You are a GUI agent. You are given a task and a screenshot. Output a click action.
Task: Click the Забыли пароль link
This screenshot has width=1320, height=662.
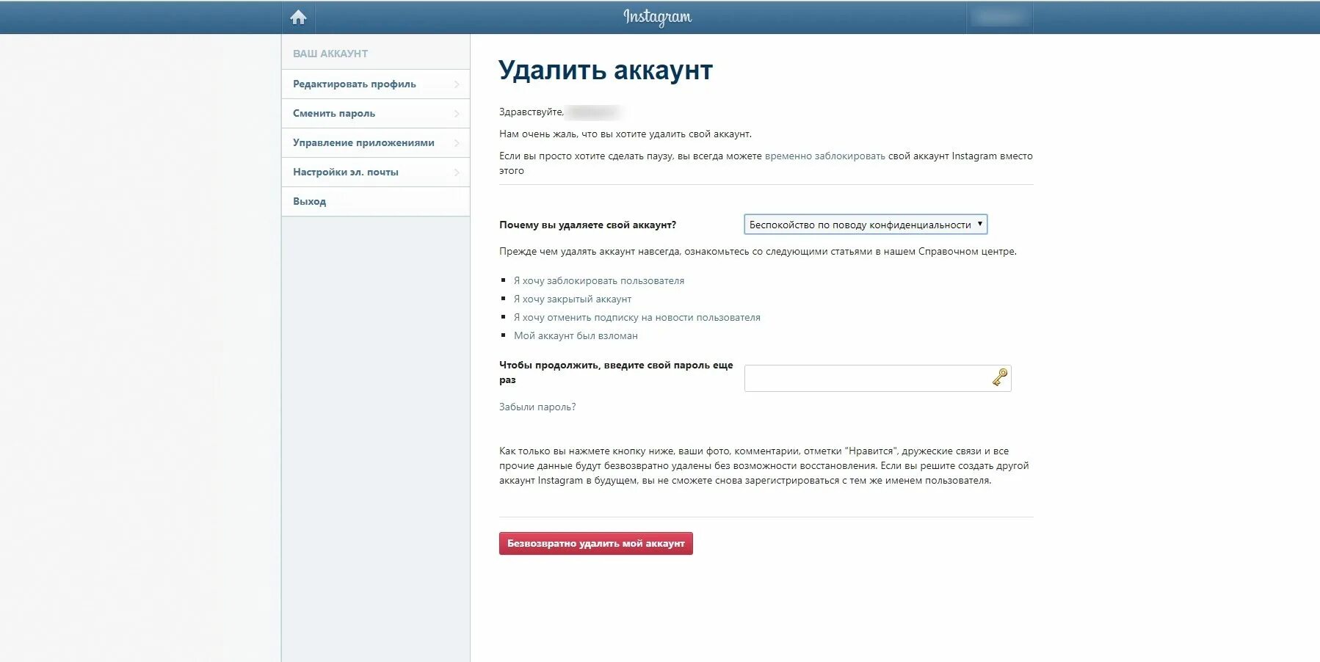tap(537, 406)
